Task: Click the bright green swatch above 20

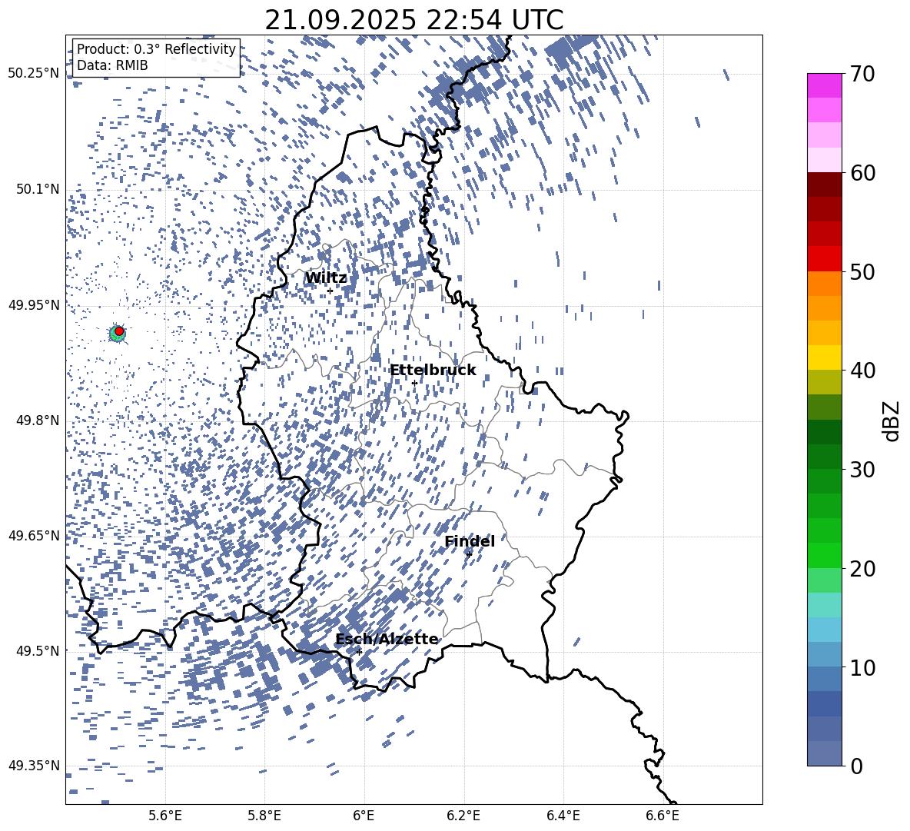Action: [825, 555]
